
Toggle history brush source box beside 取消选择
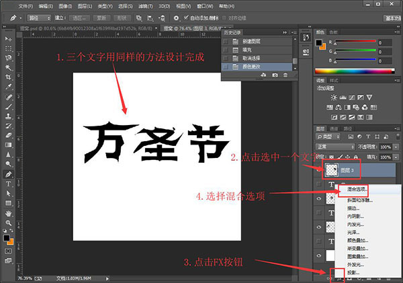[226, 58]
